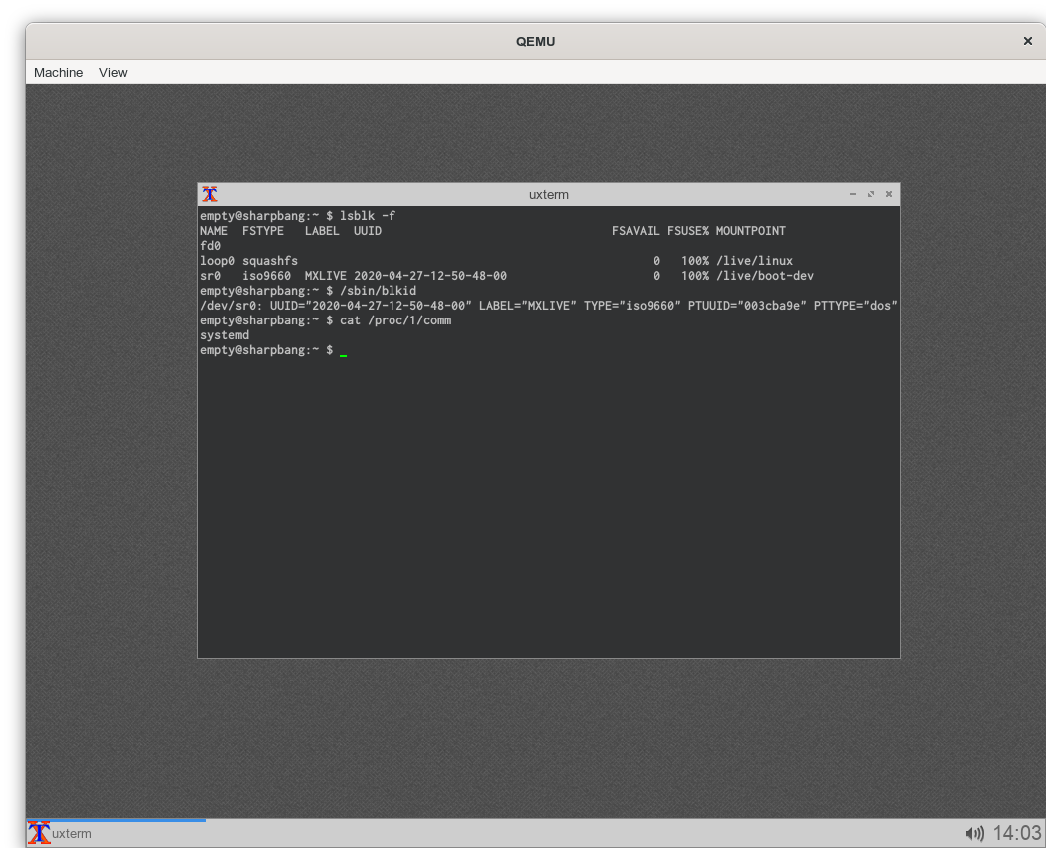Click the 'lsblk -f' command text
Screen dimensions: 1046x848
pos(368,216)
